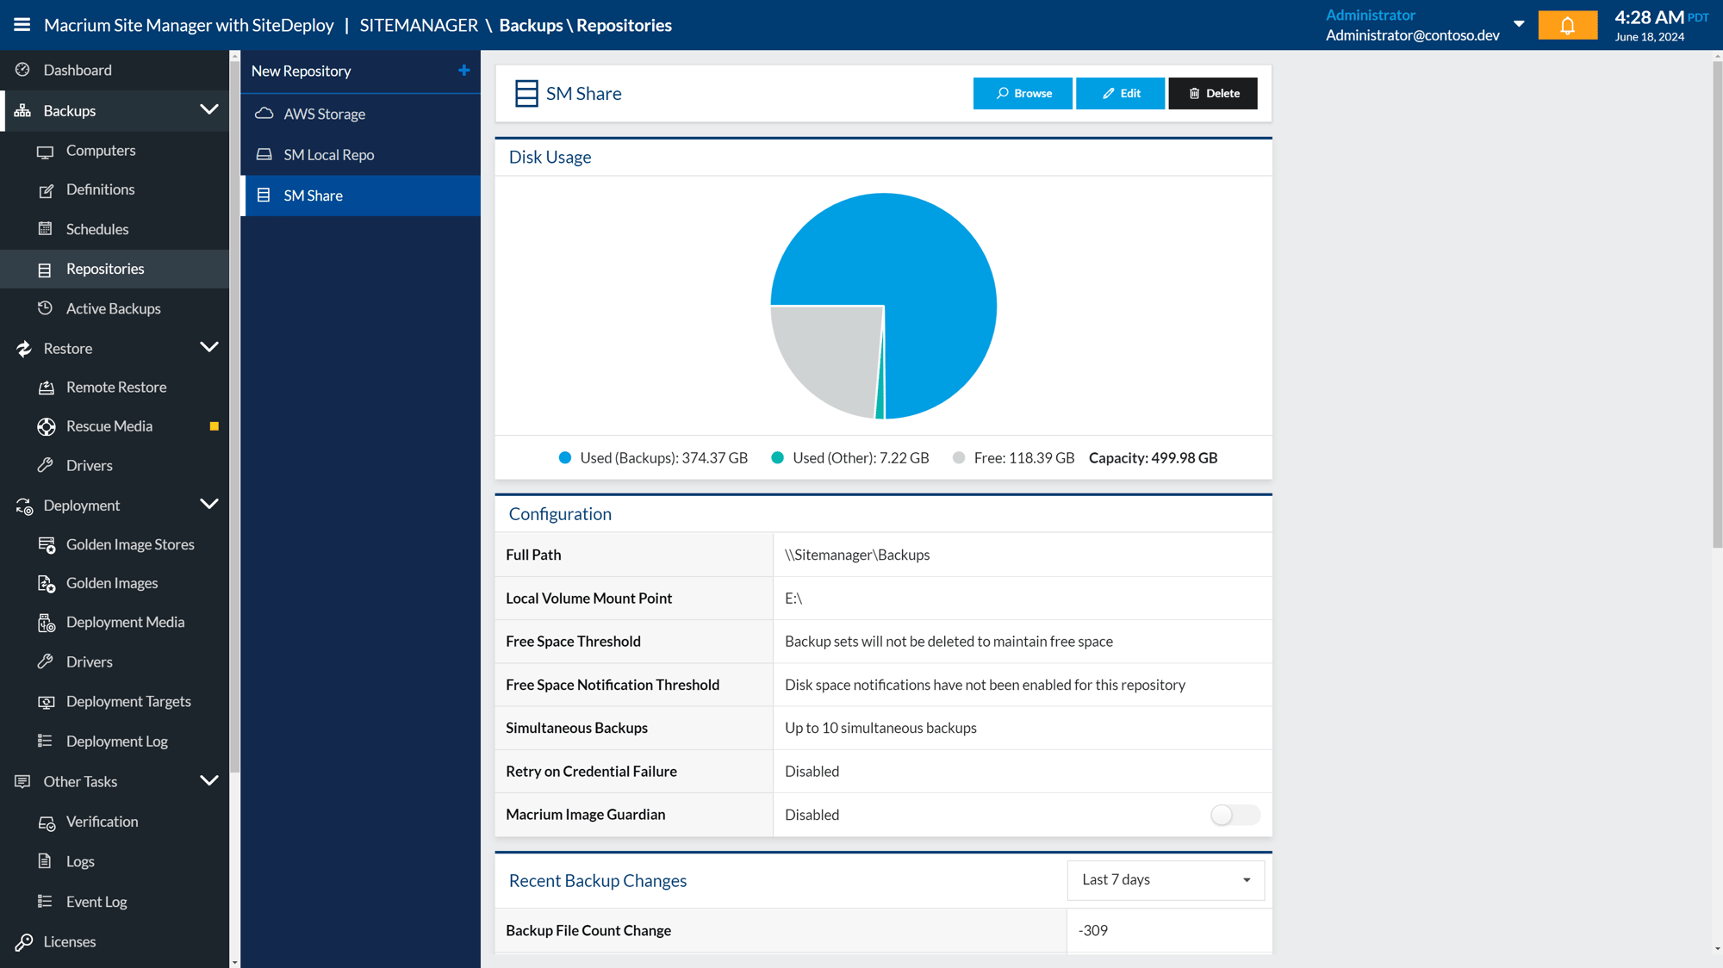This screenshot has height=968, width=1723.
Task: Click the Remote Restore icon
Action: coord(47,388)
